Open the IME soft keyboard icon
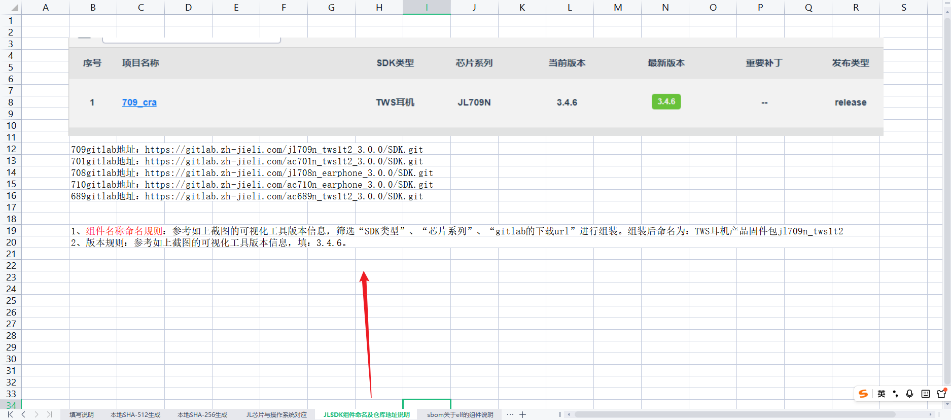 tap(926, 394)
